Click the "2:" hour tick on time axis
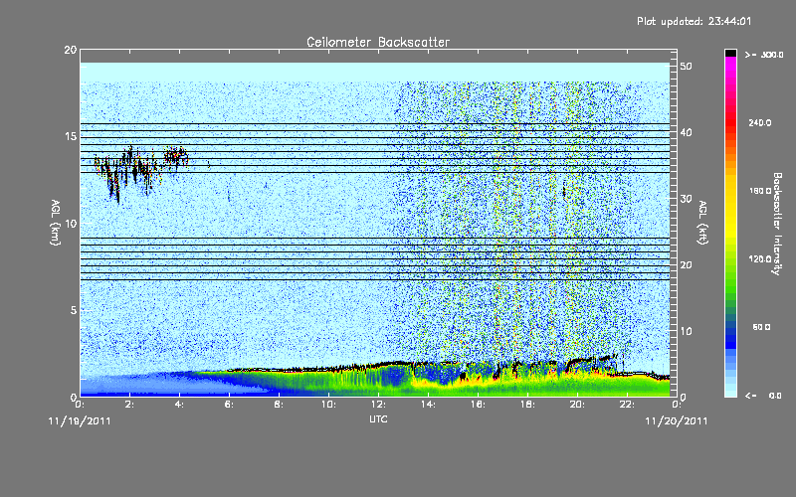This screenshot has height=497, width=796. pyautogui.click(x=129, y=405)
